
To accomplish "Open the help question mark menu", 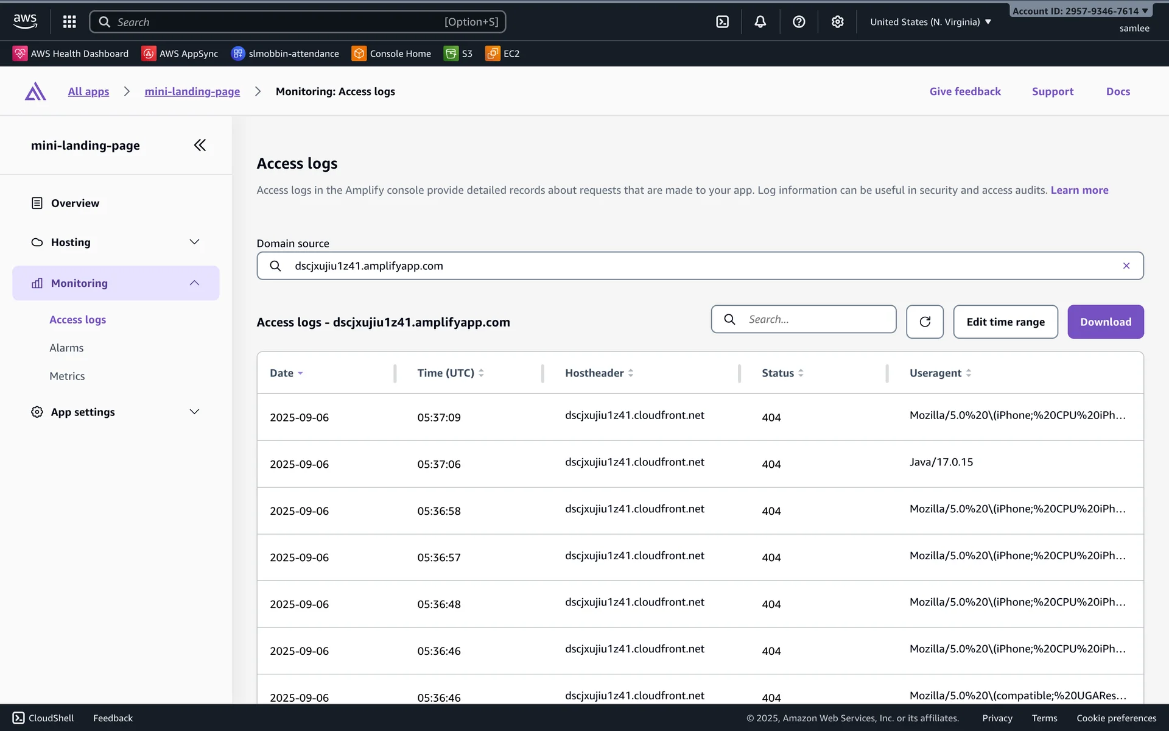I will [x=799, y=22].
